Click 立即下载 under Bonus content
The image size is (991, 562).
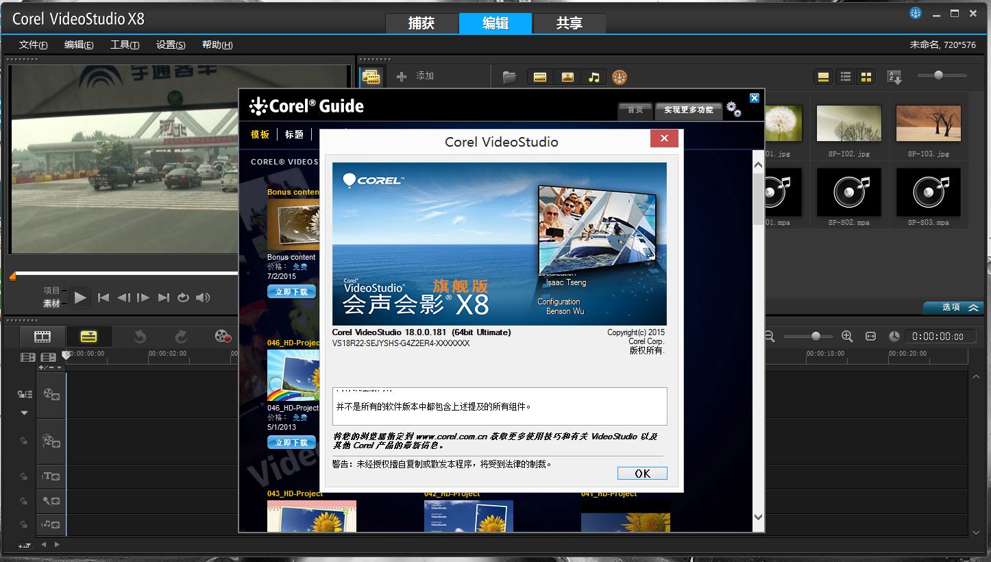pyautogui.click(x=291, y=292)
